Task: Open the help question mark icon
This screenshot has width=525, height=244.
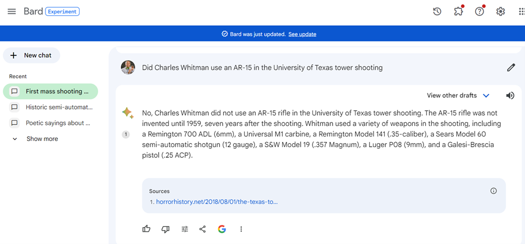Action: 480,11
